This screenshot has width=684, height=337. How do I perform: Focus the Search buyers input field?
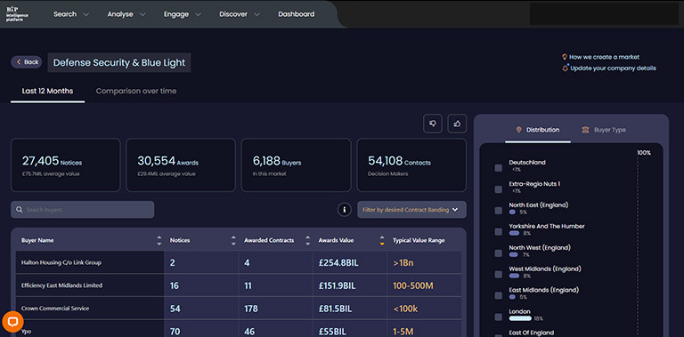click(83, 210)
